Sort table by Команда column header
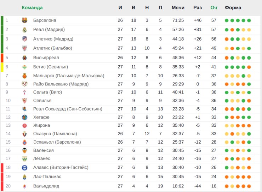This screenshot has width=262, height=192. pyautogui.click(x=32, y=7)
